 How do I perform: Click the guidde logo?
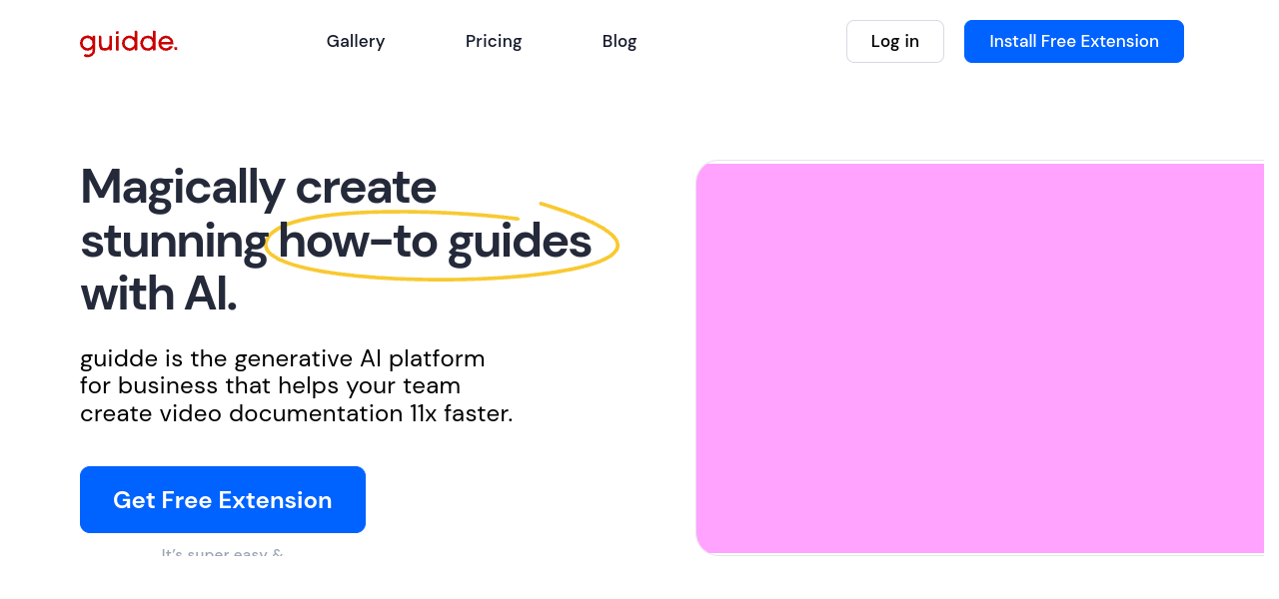[128, 42]
